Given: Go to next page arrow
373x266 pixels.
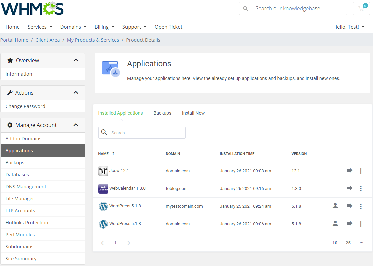Looking at the screenshot, I should tap(129, 243).
